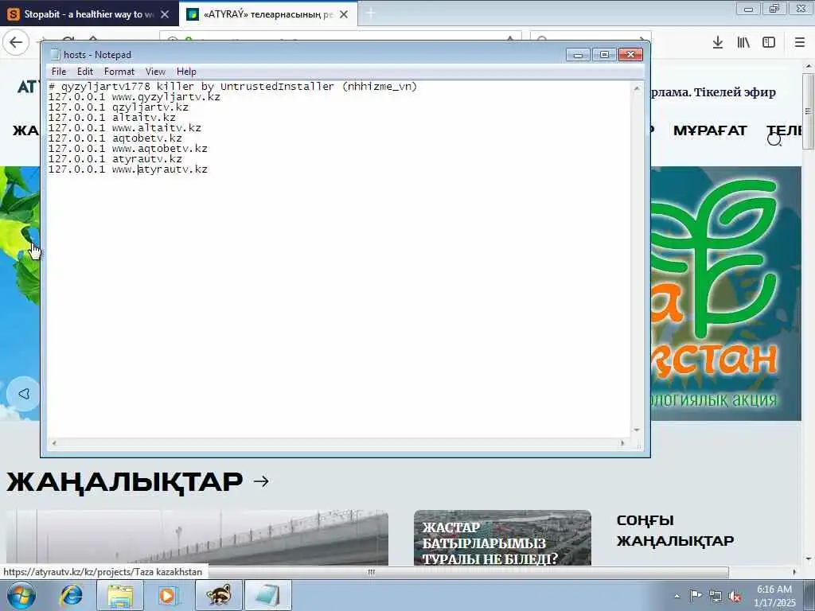The width and height of the screenshot is (815, 611).
Task: Click the Notepad vertical scrollbar up arrow
Action: (637, 89)
